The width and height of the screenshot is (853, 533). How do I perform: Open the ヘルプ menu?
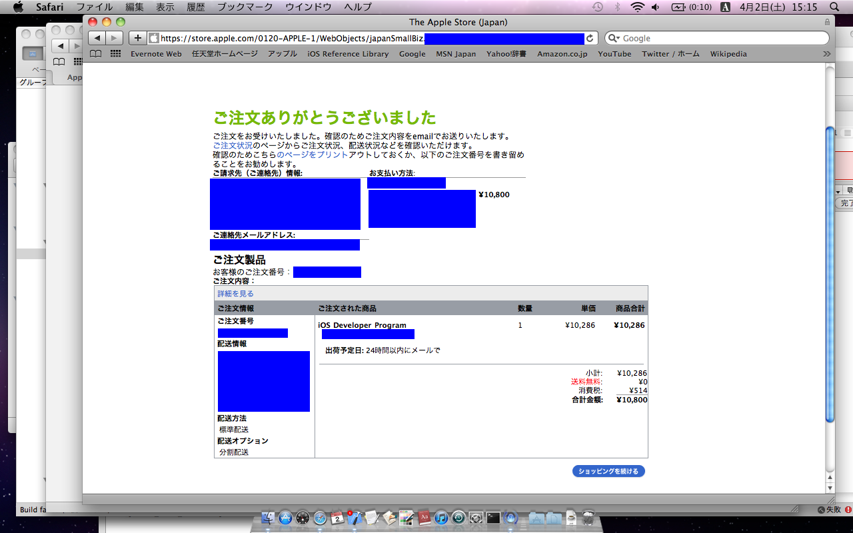point(358,7)
